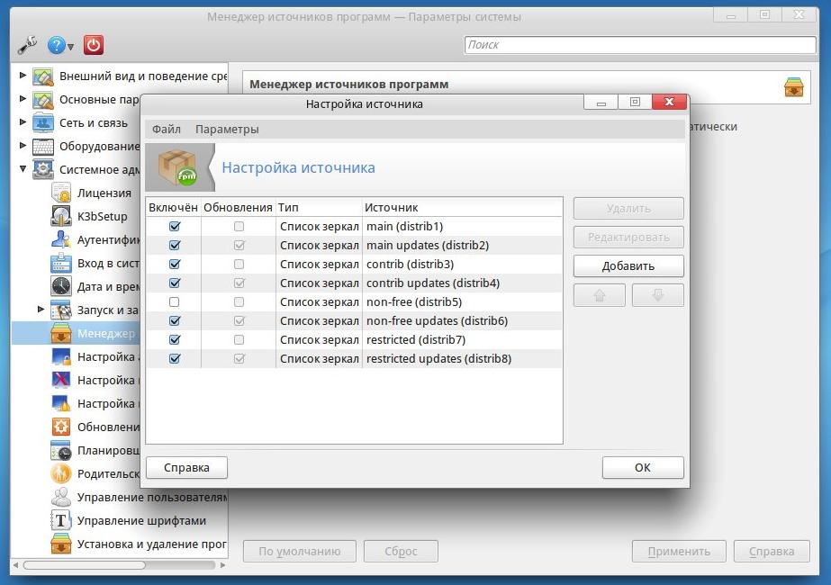Uncheck Включён for contrib (distrib3)
This screenshot has height=585, width=831.
coord(175,264)
